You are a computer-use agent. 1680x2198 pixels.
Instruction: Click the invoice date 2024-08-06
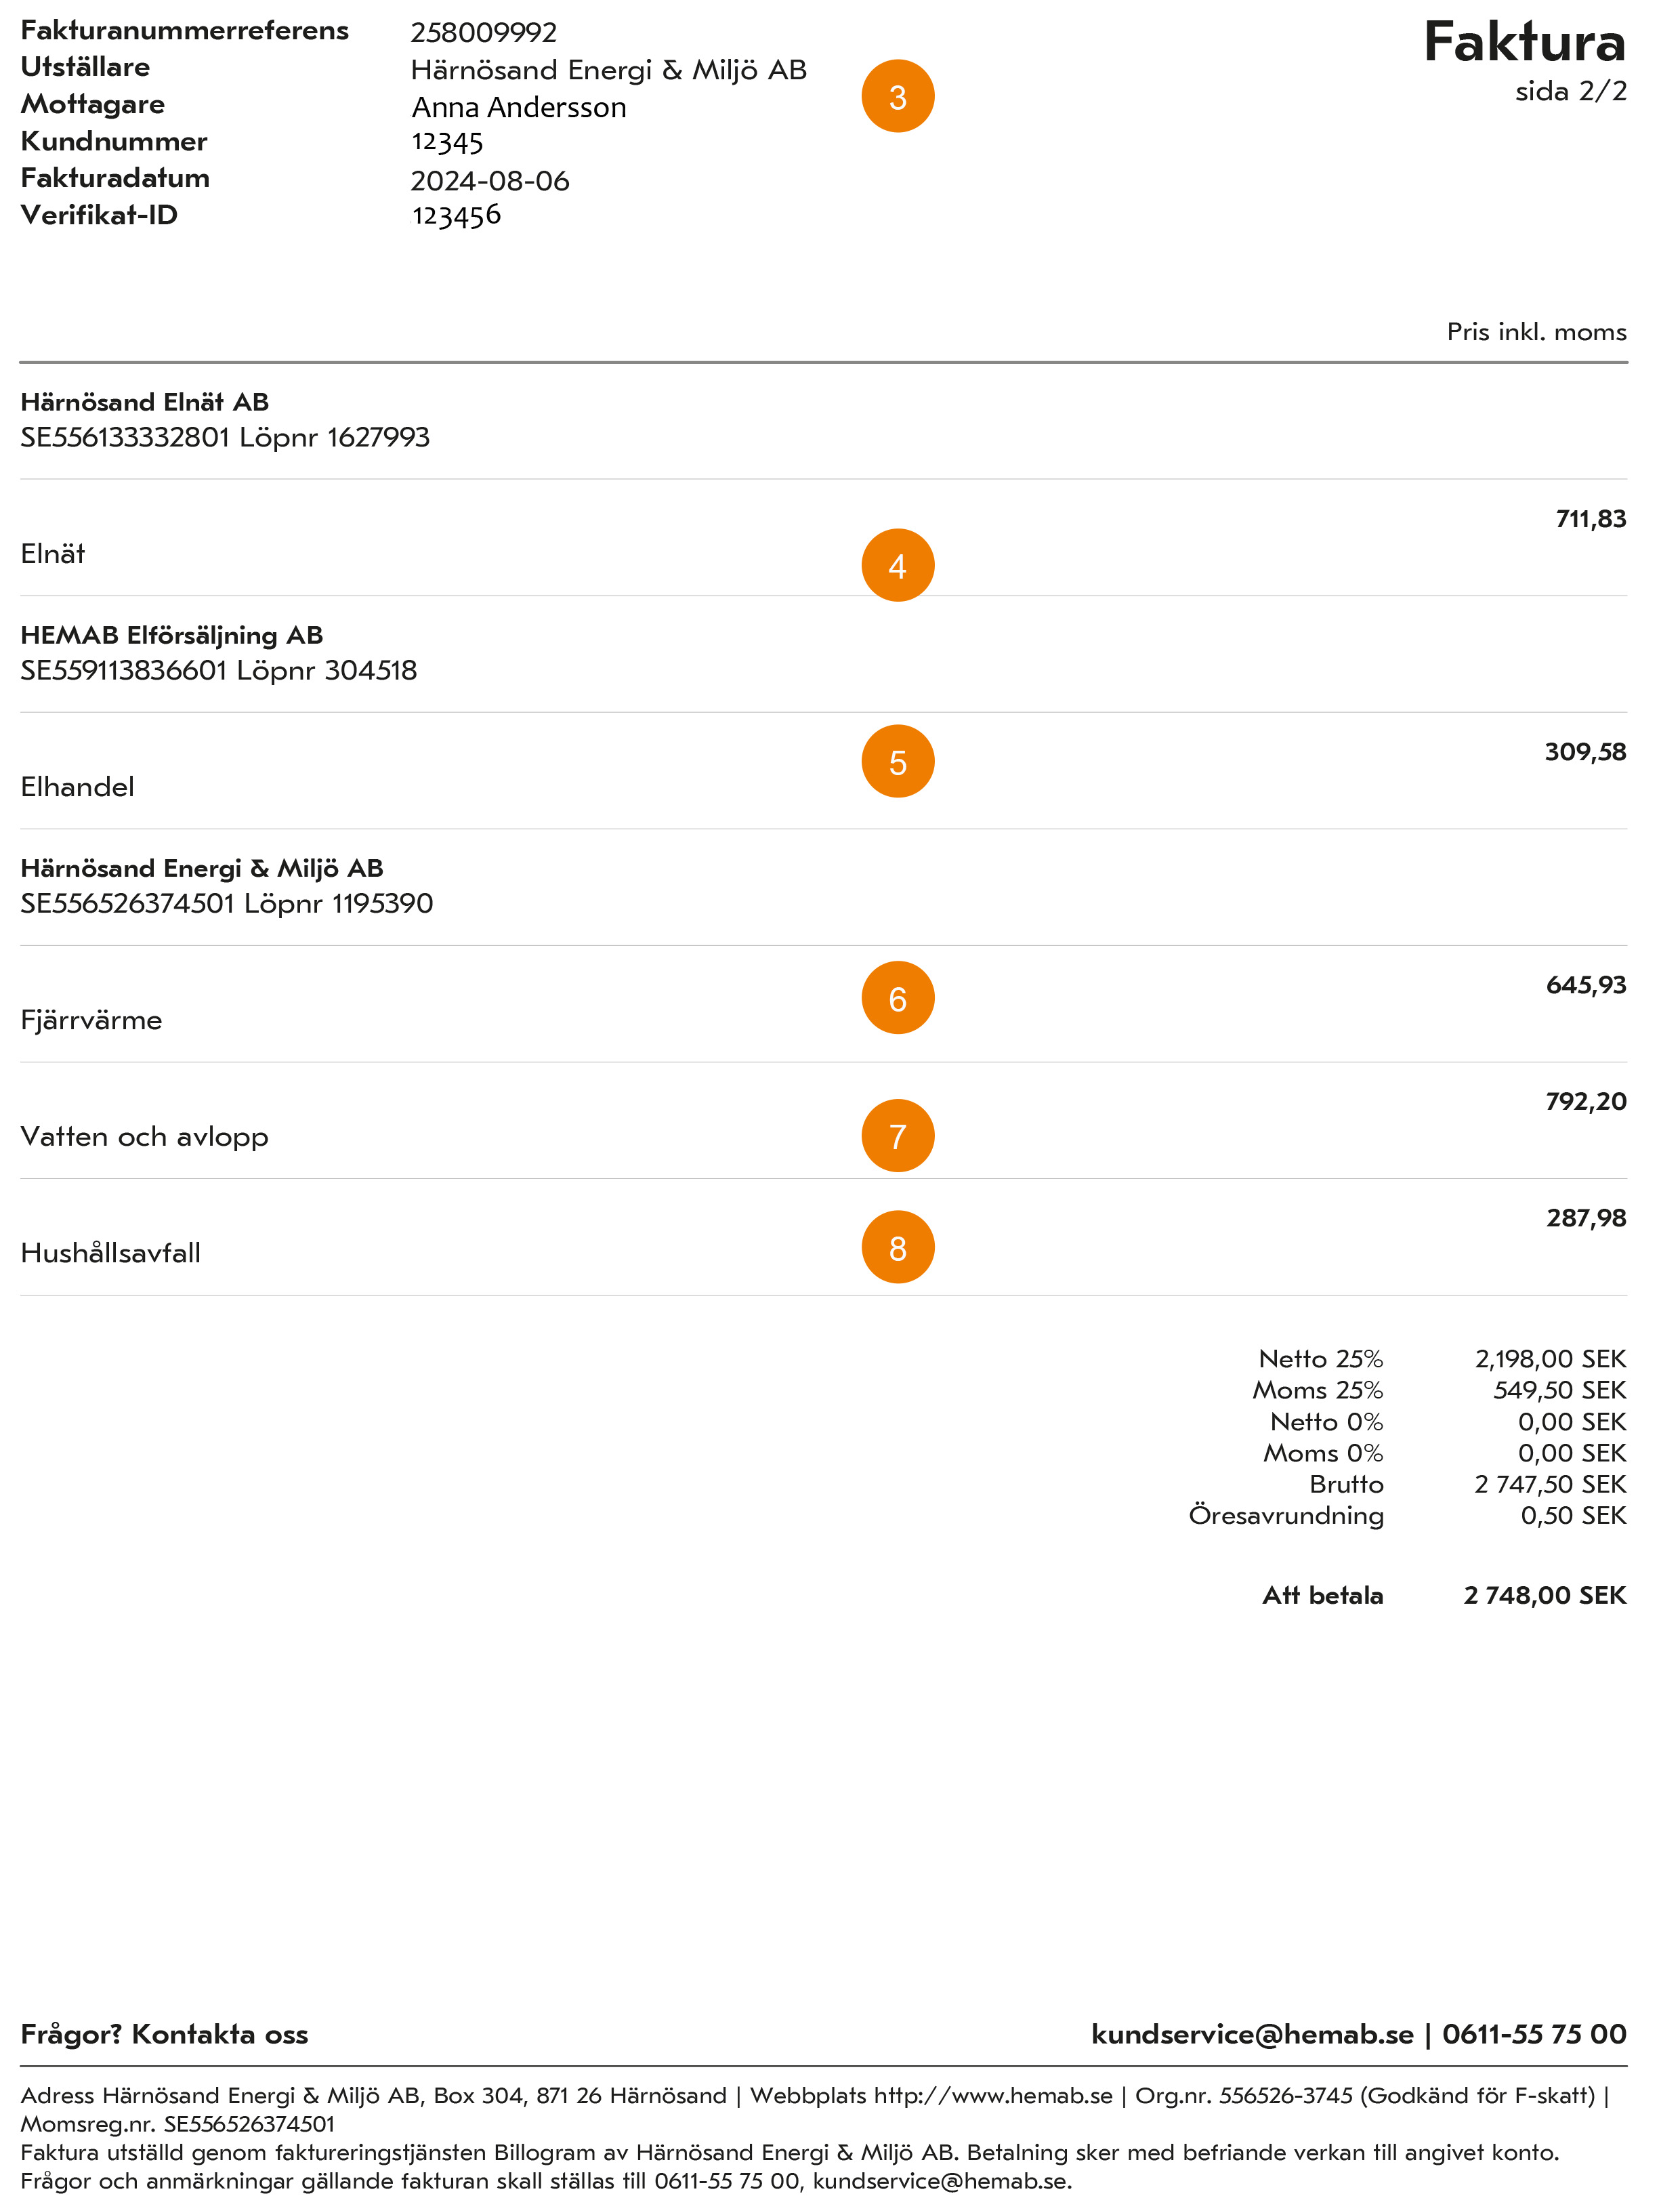tap(490, 181)
